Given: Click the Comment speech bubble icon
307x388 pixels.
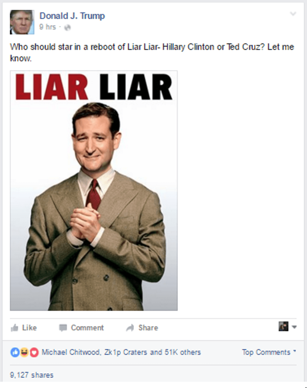Looking at the screenshot, I should click(x=63, y=328).
